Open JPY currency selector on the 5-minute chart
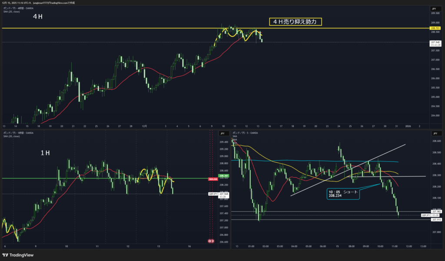 click(x=433, y=133)
